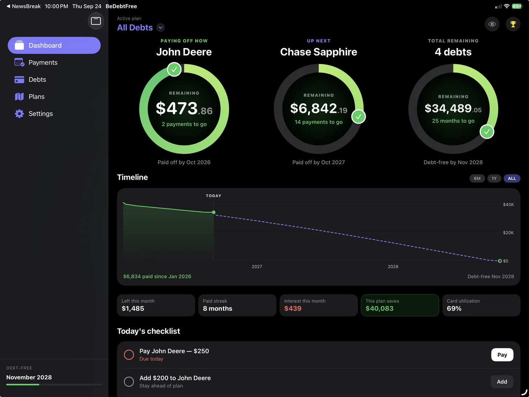Click the 4 debts total progress ring
The width and height of the screenshot is (529, 397).
453,109
